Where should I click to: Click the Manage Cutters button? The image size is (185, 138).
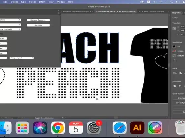pyautogui.click(x=38, y=20)
